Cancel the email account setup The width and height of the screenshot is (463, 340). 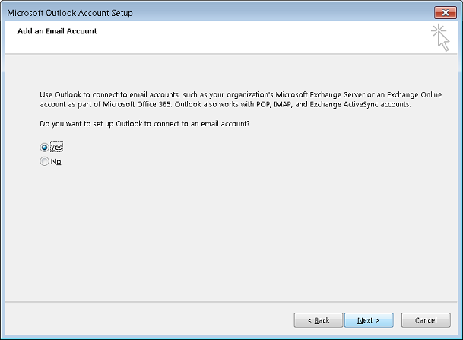point(426,320)
